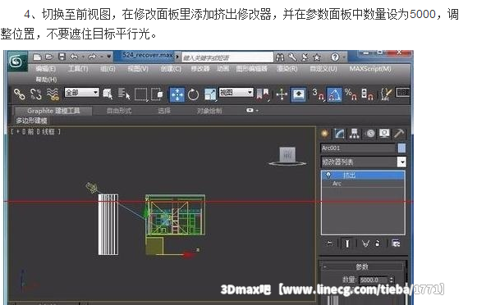Image resolution: width=477 pixels, height=305 pixels.
Task: Click the Angle Snap toggle icon
Action: [334, 94]
